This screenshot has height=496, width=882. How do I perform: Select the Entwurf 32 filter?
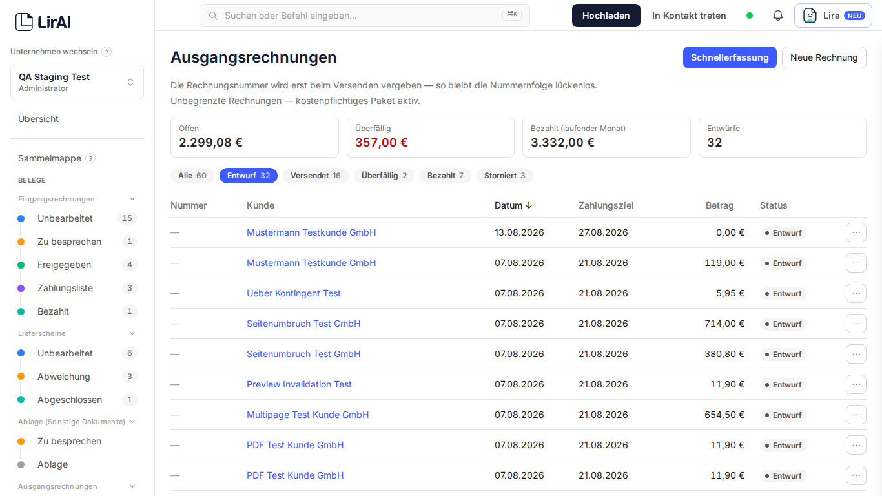[x=249, y=176]
